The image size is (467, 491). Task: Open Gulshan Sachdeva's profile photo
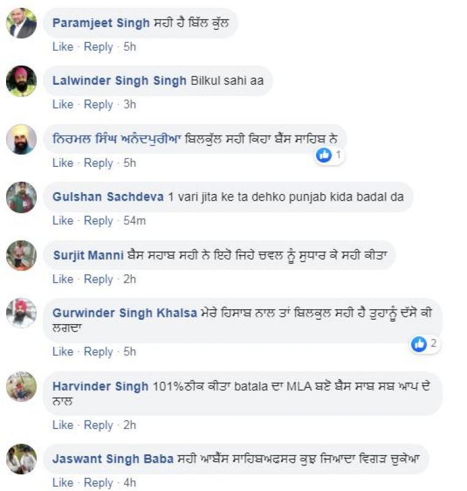(x=21, y=198)
